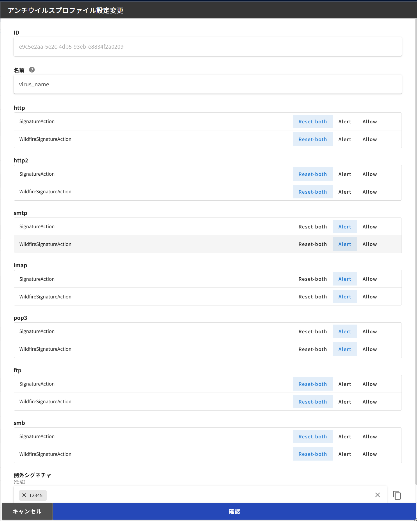417x521 pixels.
Task: Set smtp WildfireSignatureAction to Allow
Action: [369, 244]
